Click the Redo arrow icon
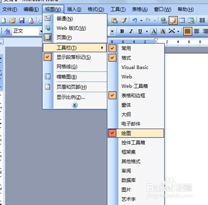Screen dimensions: 208x205 148,20
